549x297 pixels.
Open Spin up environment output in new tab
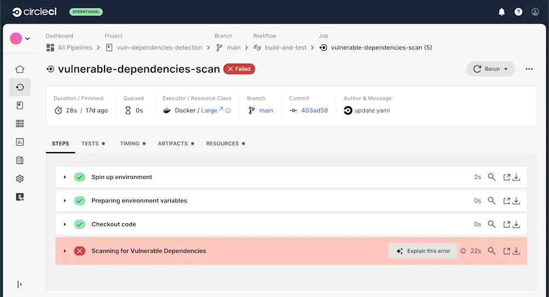tap(507, 177)
